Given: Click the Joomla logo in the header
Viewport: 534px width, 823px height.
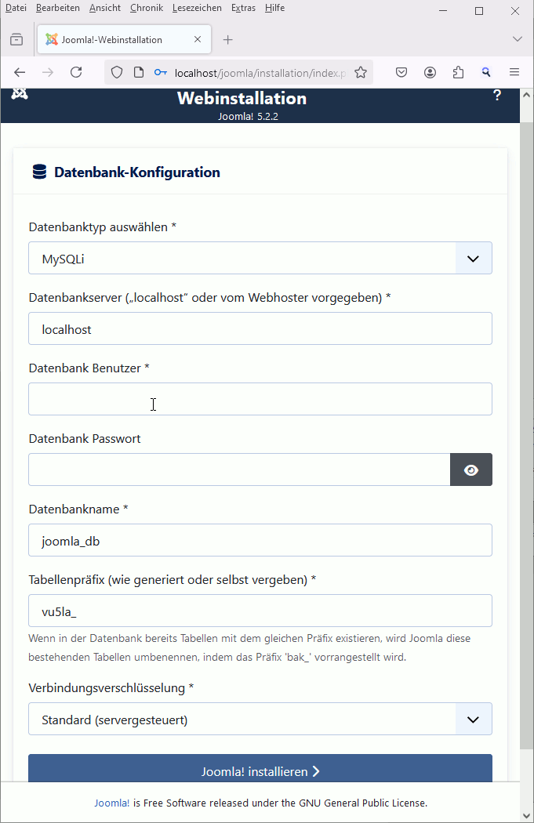Looking at the screenshot, I should coord(19,92).
